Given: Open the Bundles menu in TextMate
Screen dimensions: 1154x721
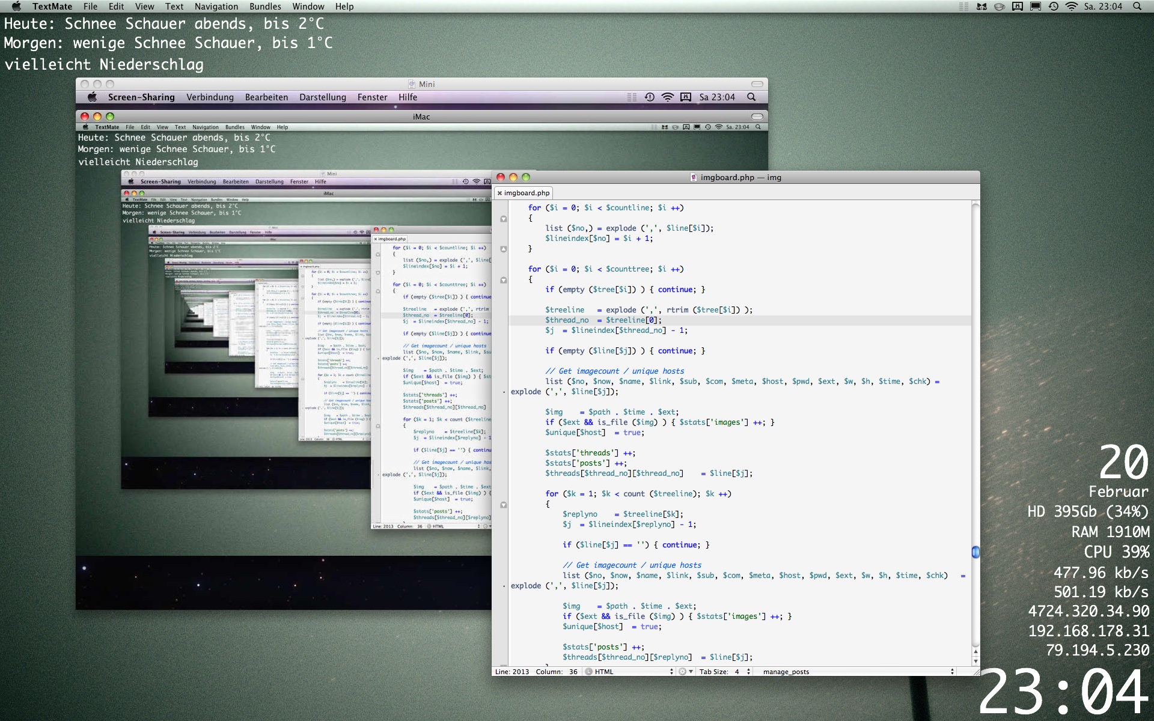Looking at the screenshot, I should pos(265,6).
